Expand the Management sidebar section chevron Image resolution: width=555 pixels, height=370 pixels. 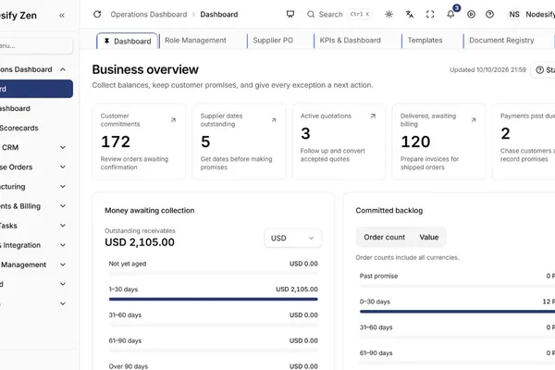point(63,265)
